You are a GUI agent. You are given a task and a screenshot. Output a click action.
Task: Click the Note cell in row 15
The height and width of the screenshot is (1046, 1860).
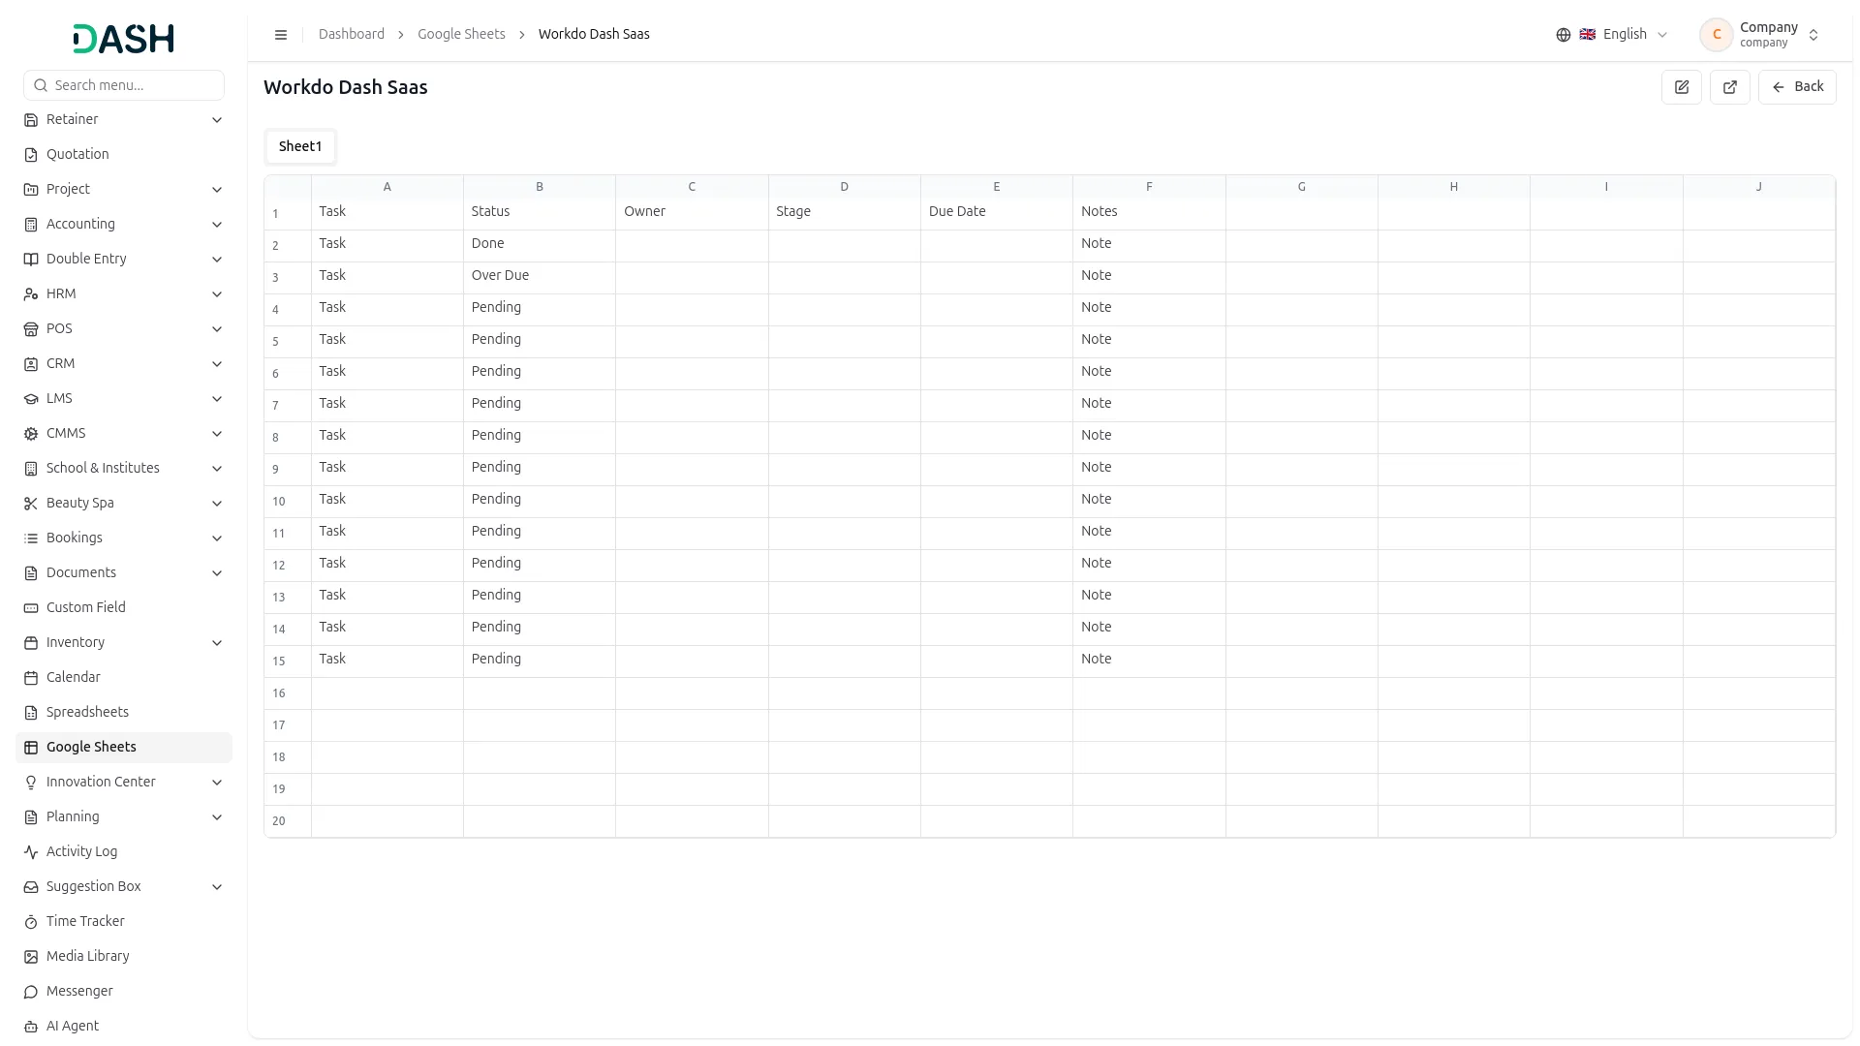tap(1149, 660)
